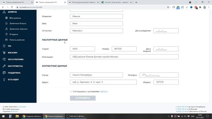
Task: Click the Дата выдачи field
Action: 166,49
